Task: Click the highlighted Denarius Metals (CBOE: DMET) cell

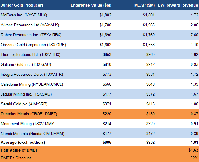Action: [x=29, y=114]
